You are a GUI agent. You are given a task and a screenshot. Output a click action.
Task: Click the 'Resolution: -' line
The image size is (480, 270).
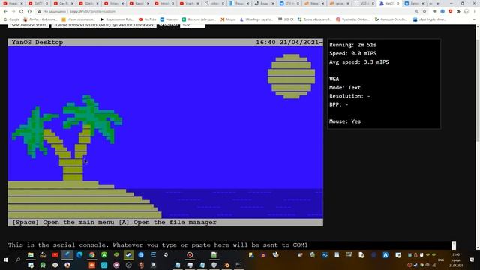(x=349, y=96)
